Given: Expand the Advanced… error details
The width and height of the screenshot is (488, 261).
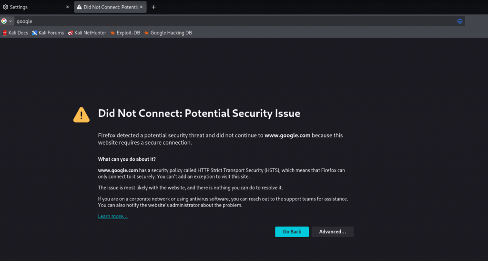Looking at the screenshot, I should [333, 232].
